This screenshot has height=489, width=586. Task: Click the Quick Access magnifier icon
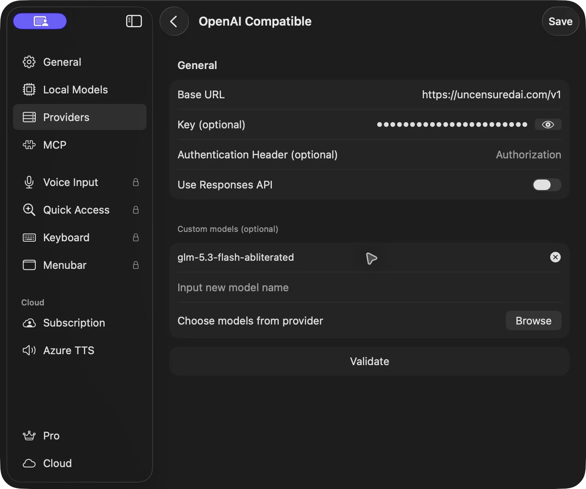point(29,210)
